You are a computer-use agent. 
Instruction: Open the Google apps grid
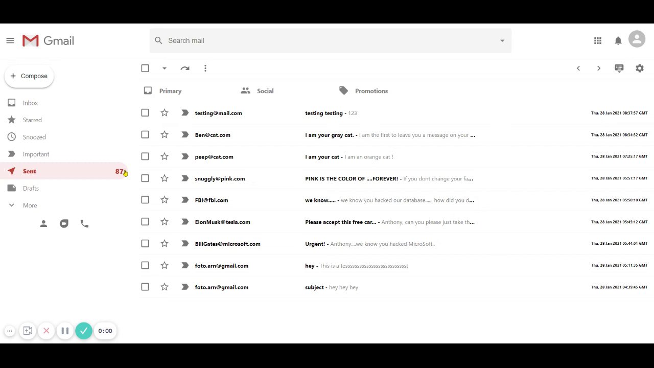point(598,41)
